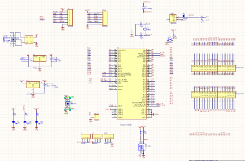
Task: Click the GND symbol beside the crystal capacitors
Action: pos(132,35)
